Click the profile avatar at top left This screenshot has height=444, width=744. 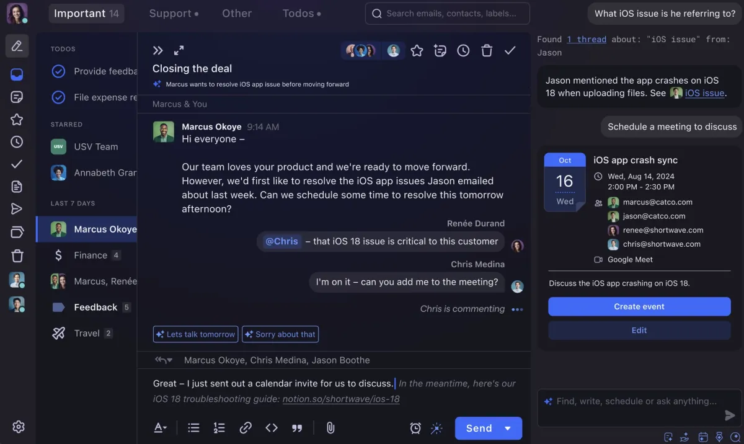[17, 13]
